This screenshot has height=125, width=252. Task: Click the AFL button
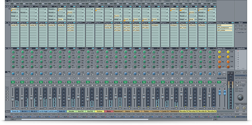click(x=241, y=114)
